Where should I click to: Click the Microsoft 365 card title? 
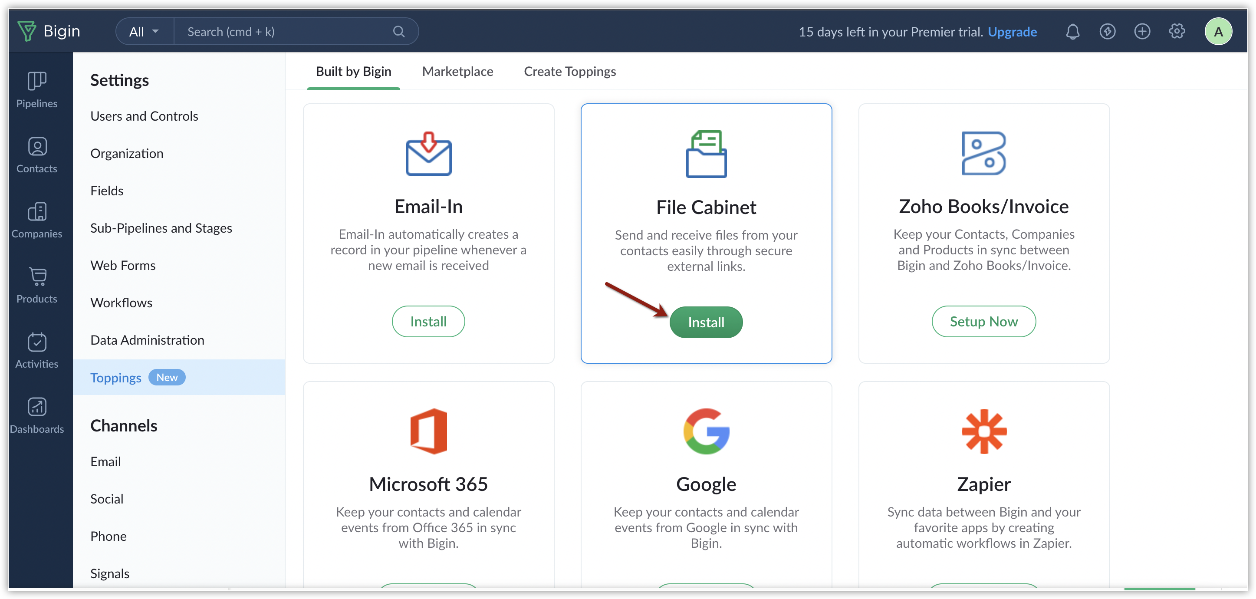point(428,484)
